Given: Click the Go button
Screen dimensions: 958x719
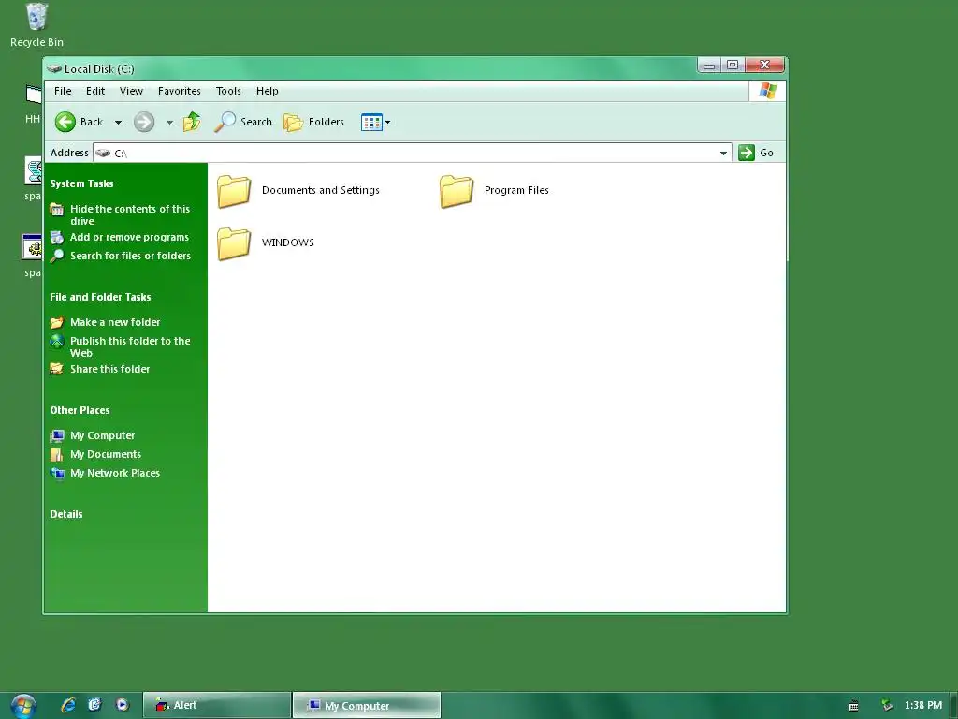Looking at the screenshot, I should click(x=756, y=153).
